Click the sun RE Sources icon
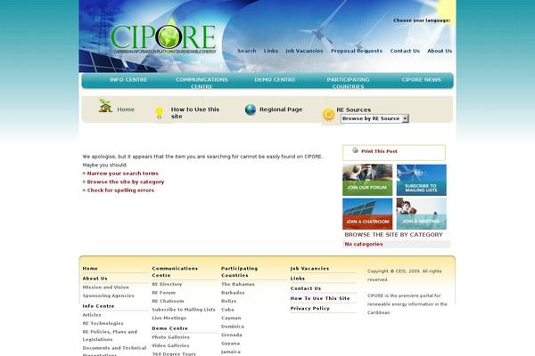 coord(328,115)
